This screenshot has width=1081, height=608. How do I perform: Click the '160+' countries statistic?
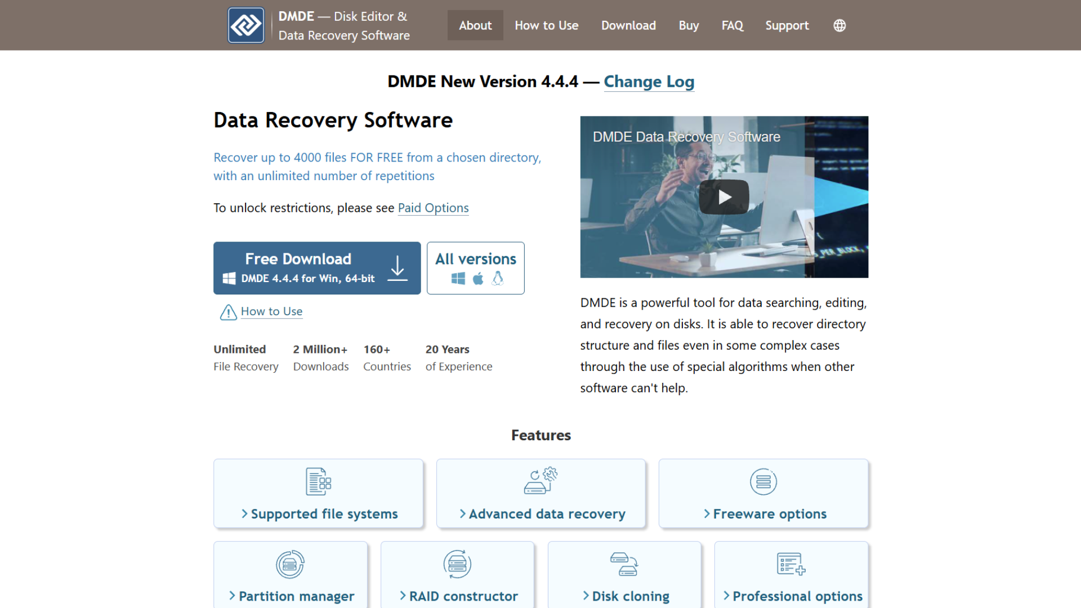(377, 350)
